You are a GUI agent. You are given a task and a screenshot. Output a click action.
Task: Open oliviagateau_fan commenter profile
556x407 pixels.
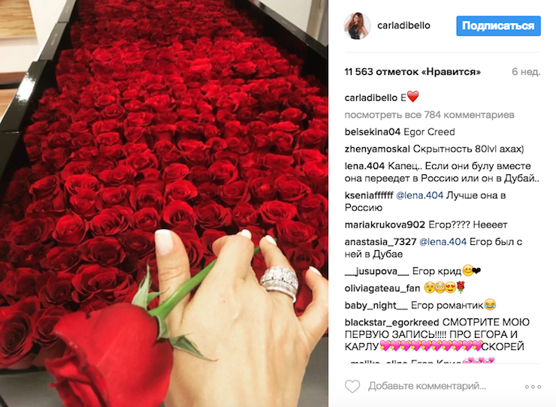tap(382, 288)
